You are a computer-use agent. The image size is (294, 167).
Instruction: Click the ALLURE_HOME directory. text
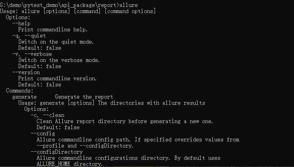[x=70, y=164]
